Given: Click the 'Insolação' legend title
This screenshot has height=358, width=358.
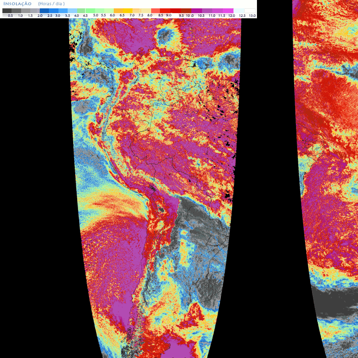Looking at the screenshot, I should (x=18, y=4).
